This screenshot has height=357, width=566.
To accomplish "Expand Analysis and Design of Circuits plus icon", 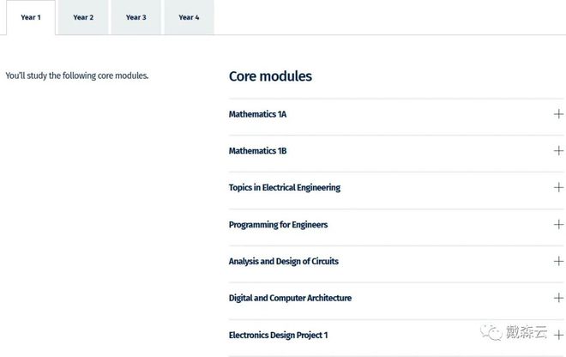I will point(558,261).
